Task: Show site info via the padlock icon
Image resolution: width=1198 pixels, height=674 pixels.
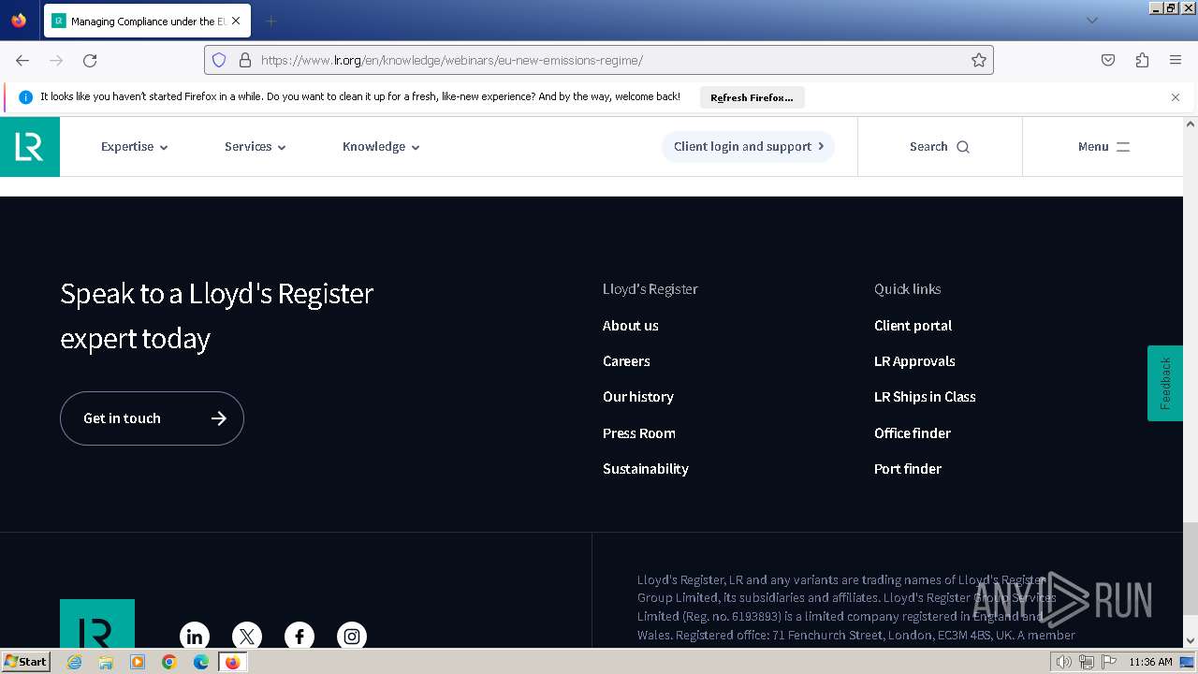Action: (245, 60)
